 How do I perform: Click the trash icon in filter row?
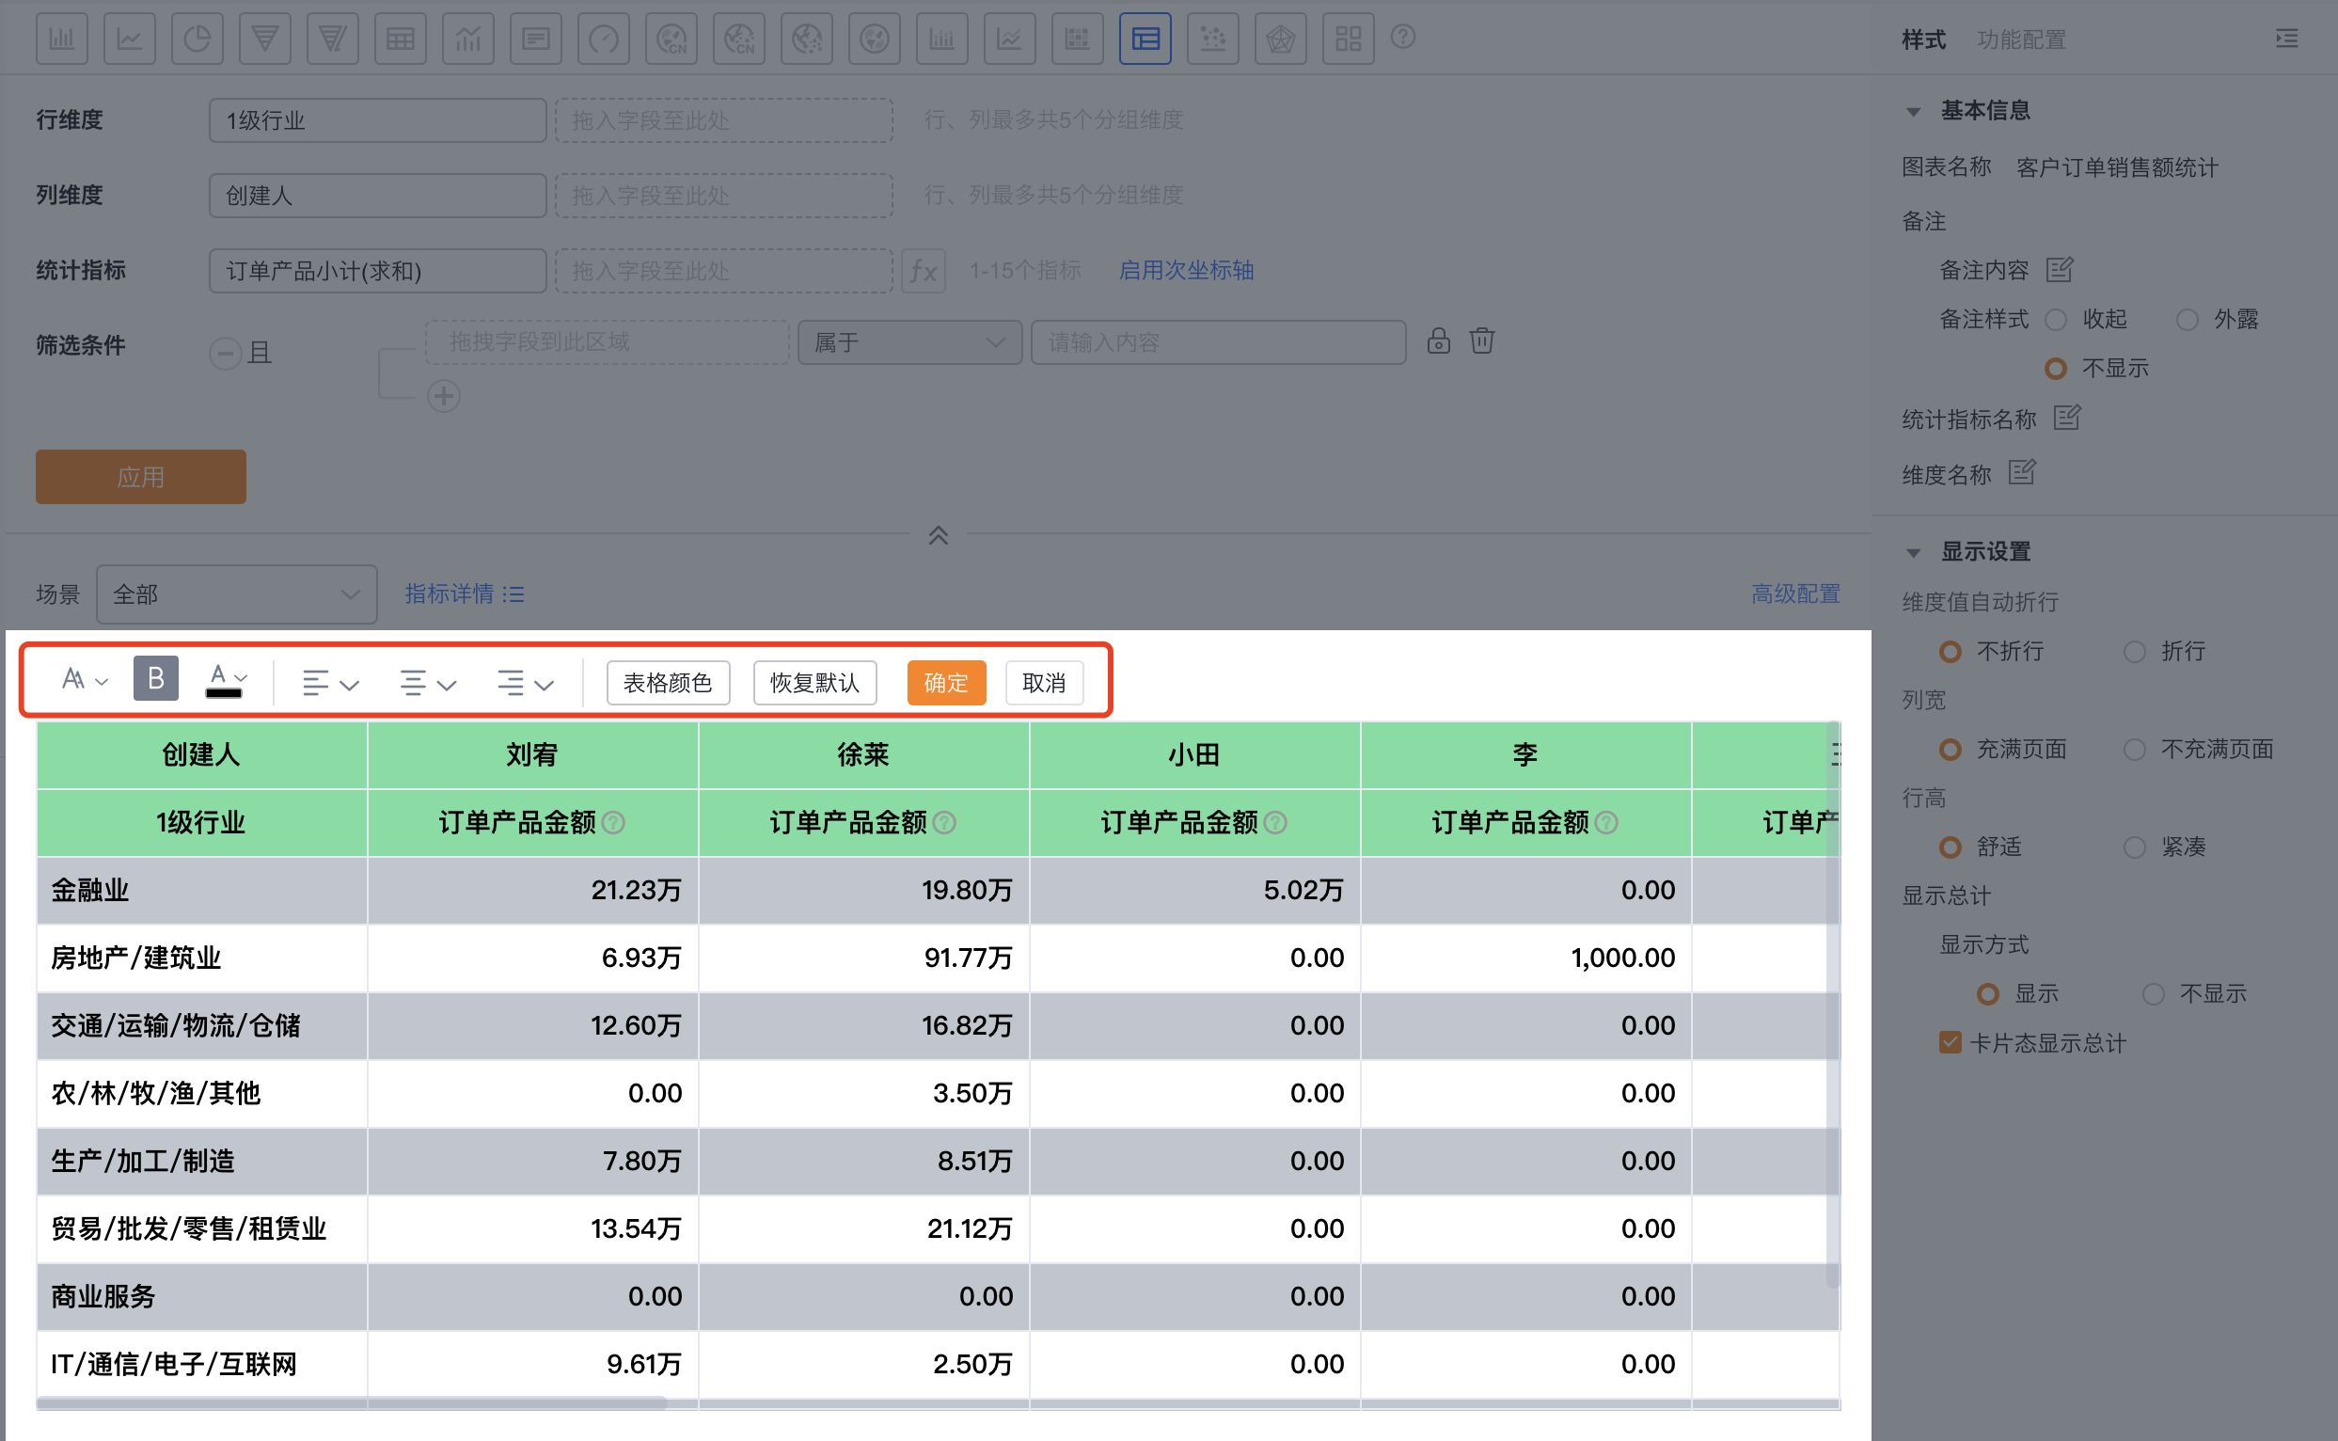coord(1481,341)
